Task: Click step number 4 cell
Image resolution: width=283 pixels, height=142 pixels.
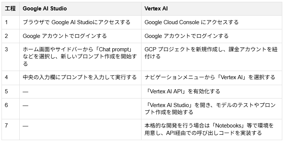Action: coord(10,78)
